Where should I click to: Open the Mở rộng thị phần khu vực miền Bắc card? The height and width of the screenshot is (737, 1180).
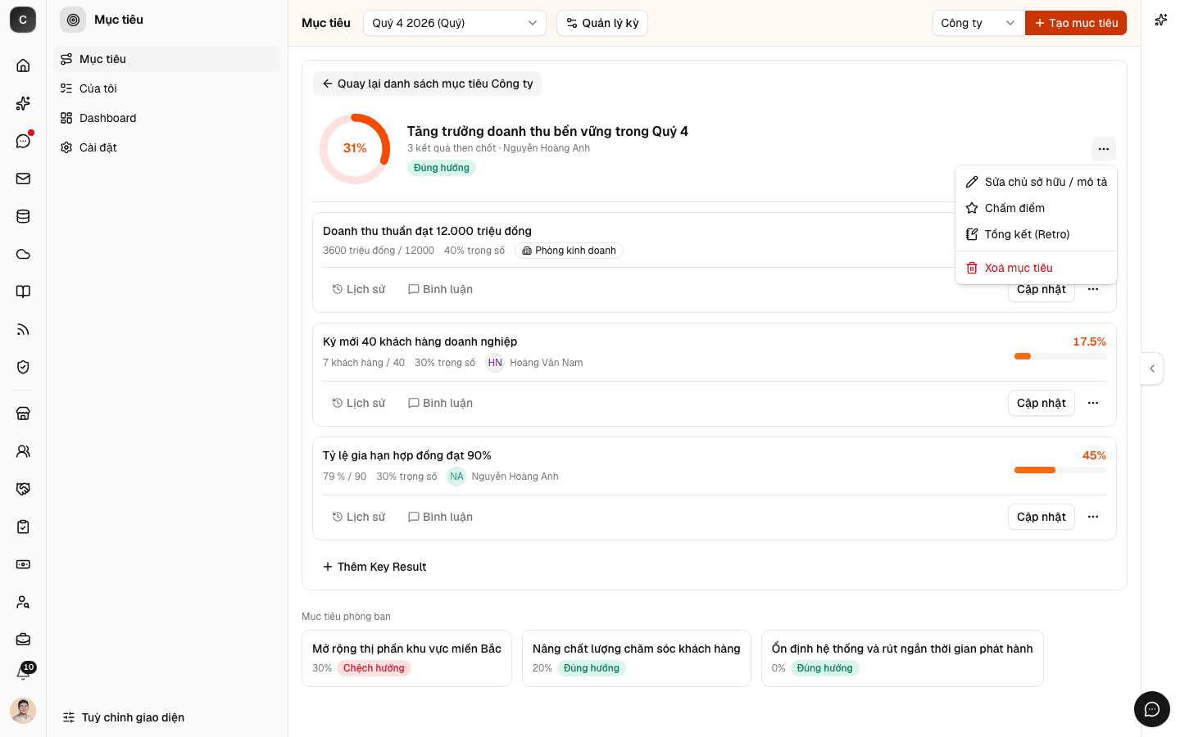[406, 658]
